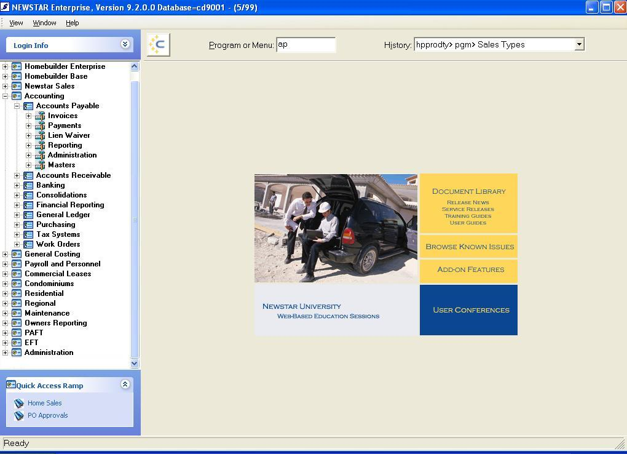Open Add-On Features tile
This screenshot has height=454, width=627.
tap(468, 270)
